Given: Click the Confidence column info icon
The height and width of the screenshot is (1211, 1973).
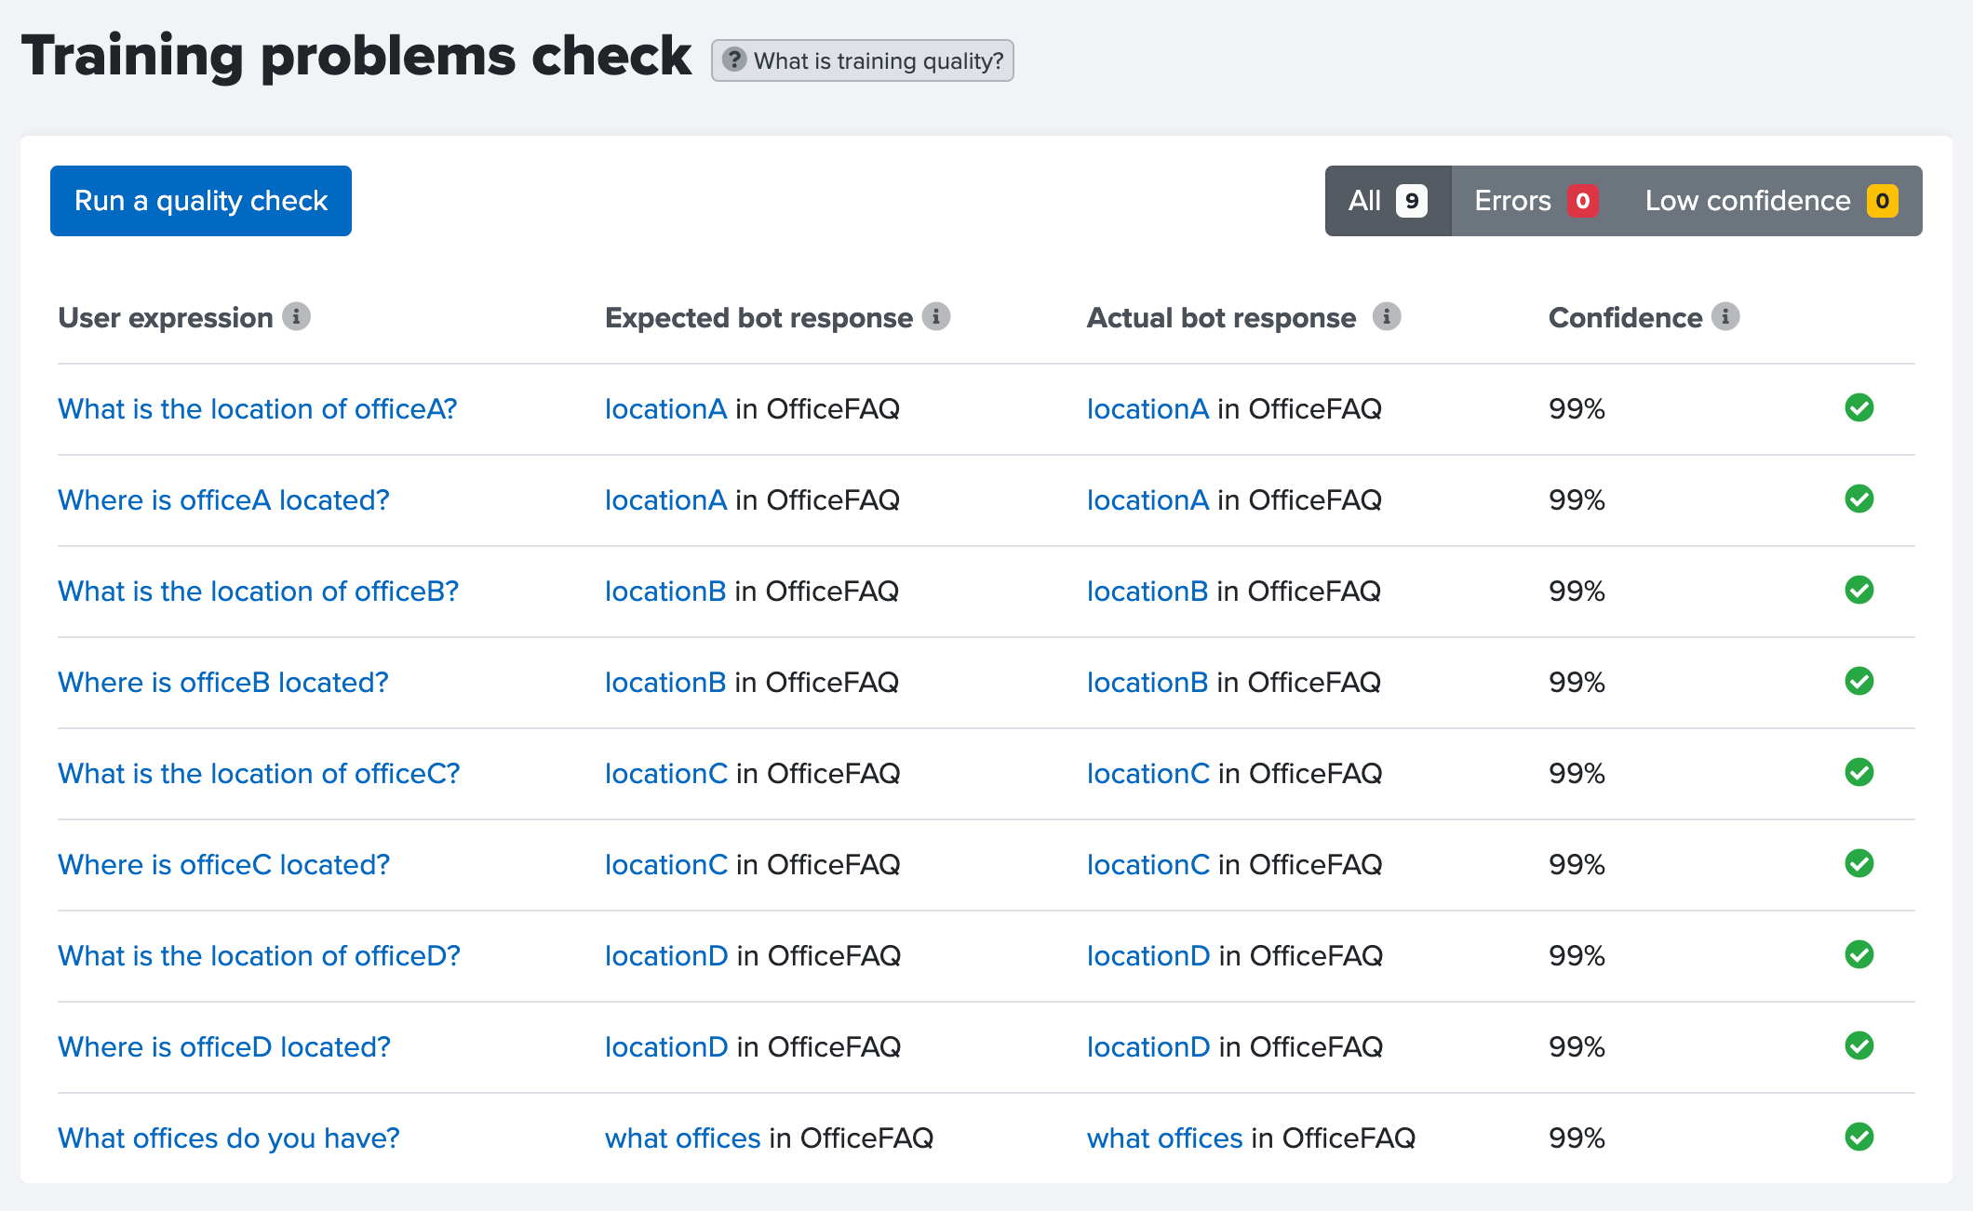Looking at the screenshot, I should tap(1725, 317).
